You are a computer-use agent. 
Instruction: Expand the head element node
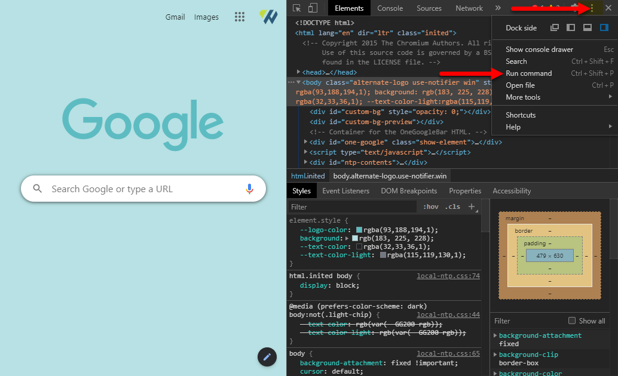[299, 72]
